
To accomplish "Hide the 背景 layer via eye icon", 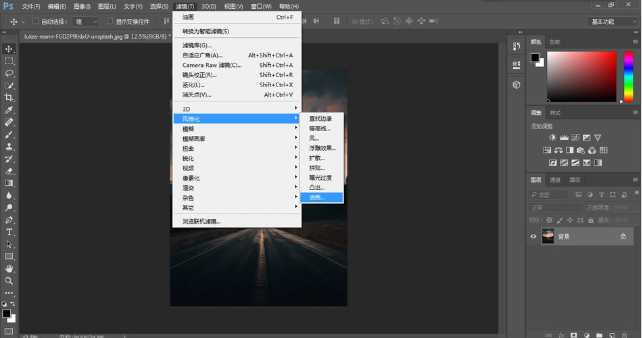I will click(533, 237).
